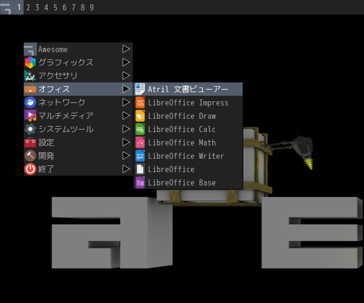This screenshot has height=303, width=364.
Task: Open the マルチメディア category
Action: (x=78, y=116)
